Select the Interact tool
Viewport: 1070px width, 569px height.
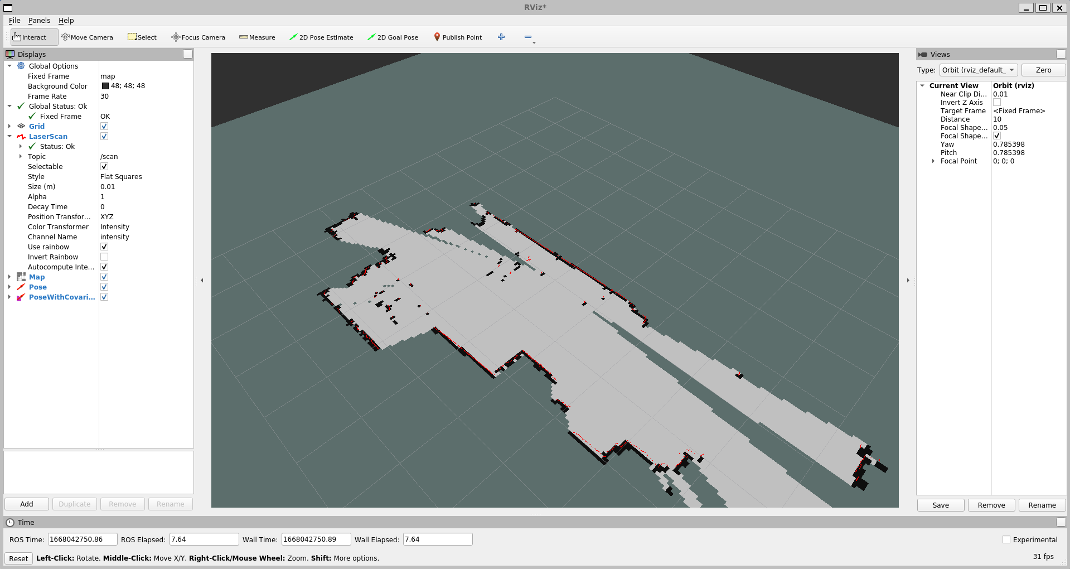coord(34,37)
